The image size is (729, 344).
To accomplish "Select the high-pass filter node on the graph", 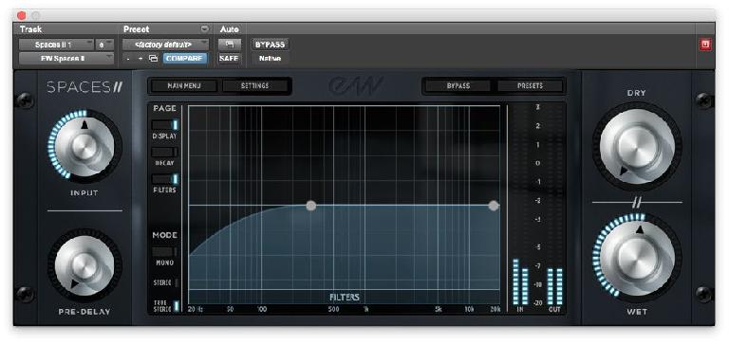I will (311, 206).
